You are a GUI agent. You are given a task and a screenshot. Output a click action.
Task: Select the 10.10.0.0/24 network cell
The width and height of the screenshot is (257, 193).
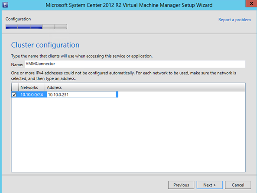[x=32, y=95]
